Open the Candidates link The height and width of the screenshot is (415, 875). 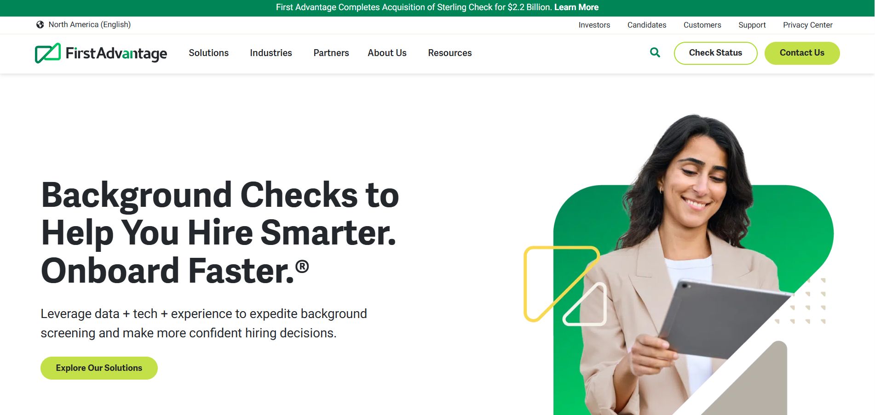[x=647, y=25]
